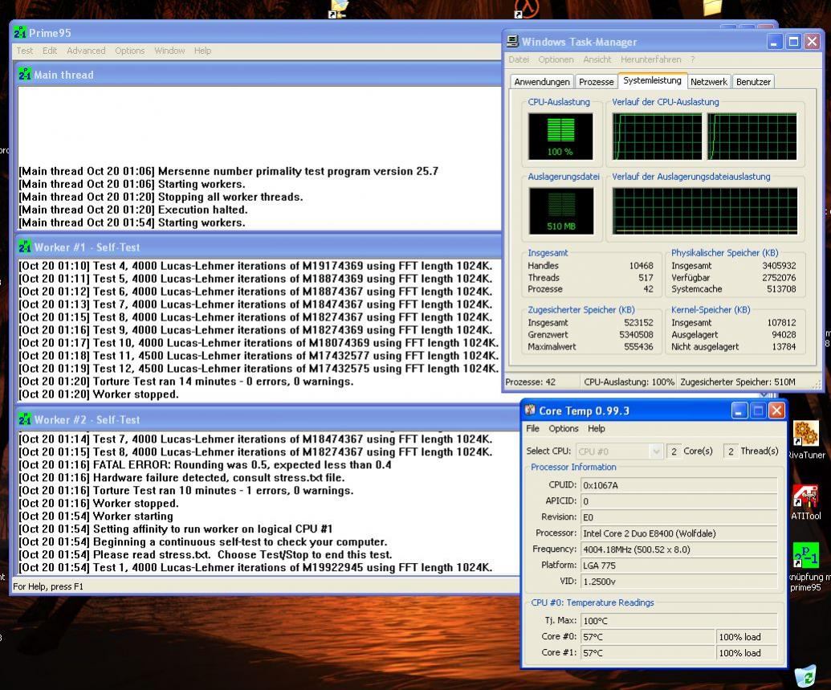Viewport: 831px width, 690px height.
Task: Open Task Manager Herunterfahren menu
Action: click(651, 59)
